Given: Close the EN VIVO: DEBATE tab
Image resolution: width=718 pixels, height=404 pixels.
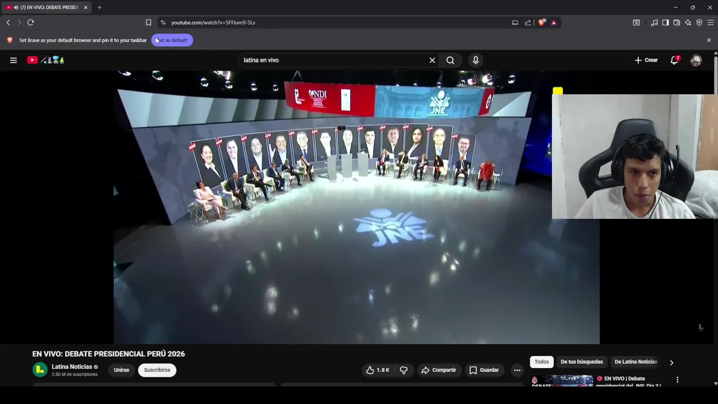Looking at the screenshot, I should 85,7.
